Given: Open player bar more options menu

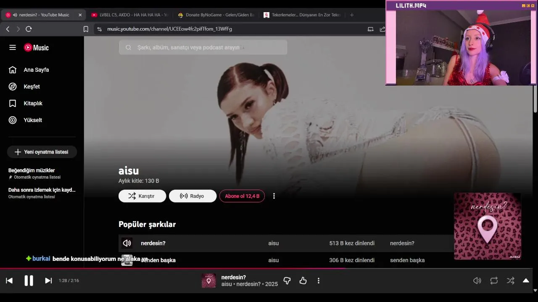Looking at the screenshot, I should pos(319,281).
